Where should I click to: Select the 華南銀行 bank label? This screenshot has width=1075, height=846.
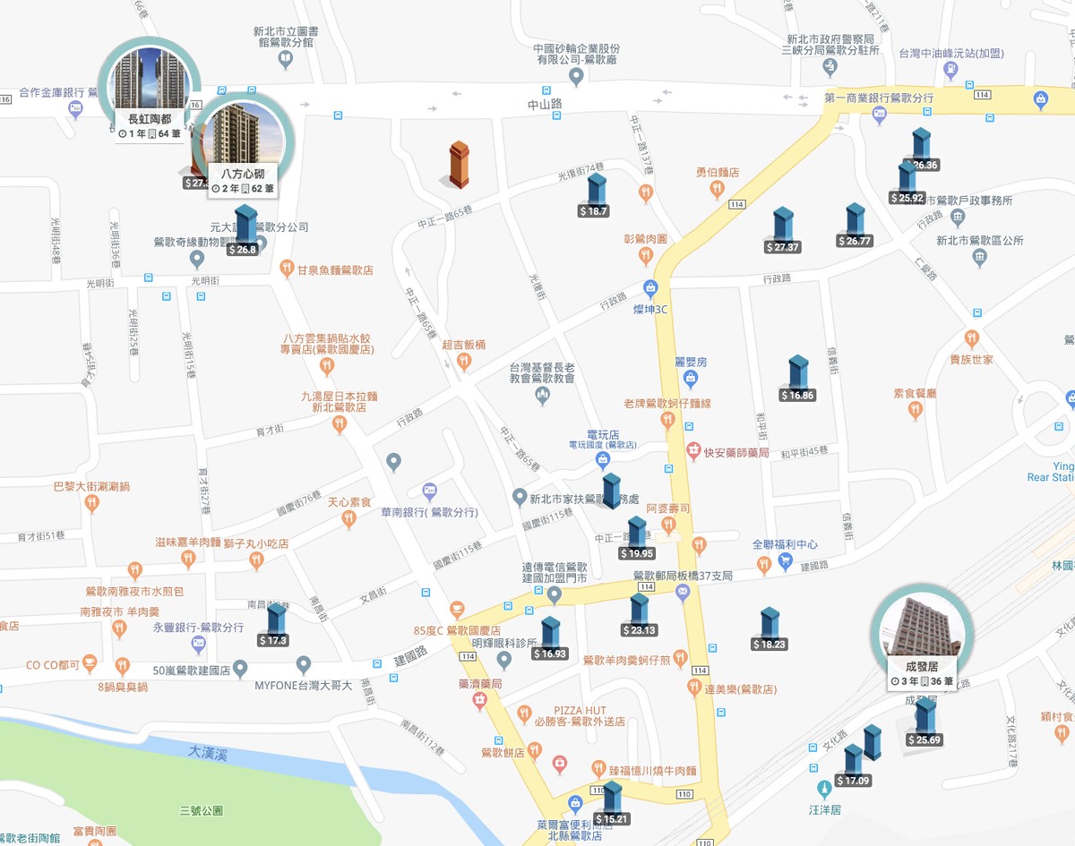(429, 512)
